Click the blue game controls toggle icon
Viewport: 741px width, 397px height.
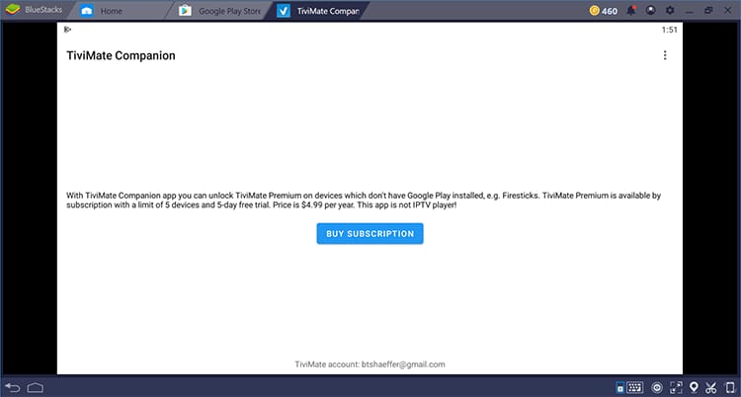(620, 388)
